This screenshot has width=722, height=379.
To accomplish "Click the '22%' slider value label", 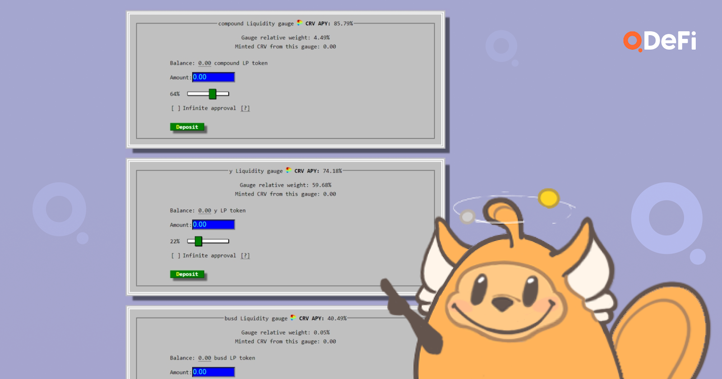I will pos(175,241).
